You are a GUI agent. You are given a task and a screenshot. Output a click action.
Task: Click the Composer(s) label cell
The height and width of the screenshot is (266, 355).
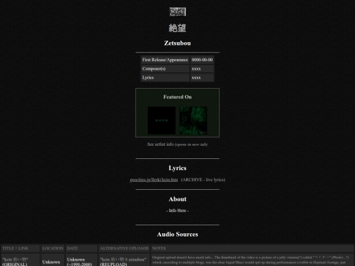[165, 68]
